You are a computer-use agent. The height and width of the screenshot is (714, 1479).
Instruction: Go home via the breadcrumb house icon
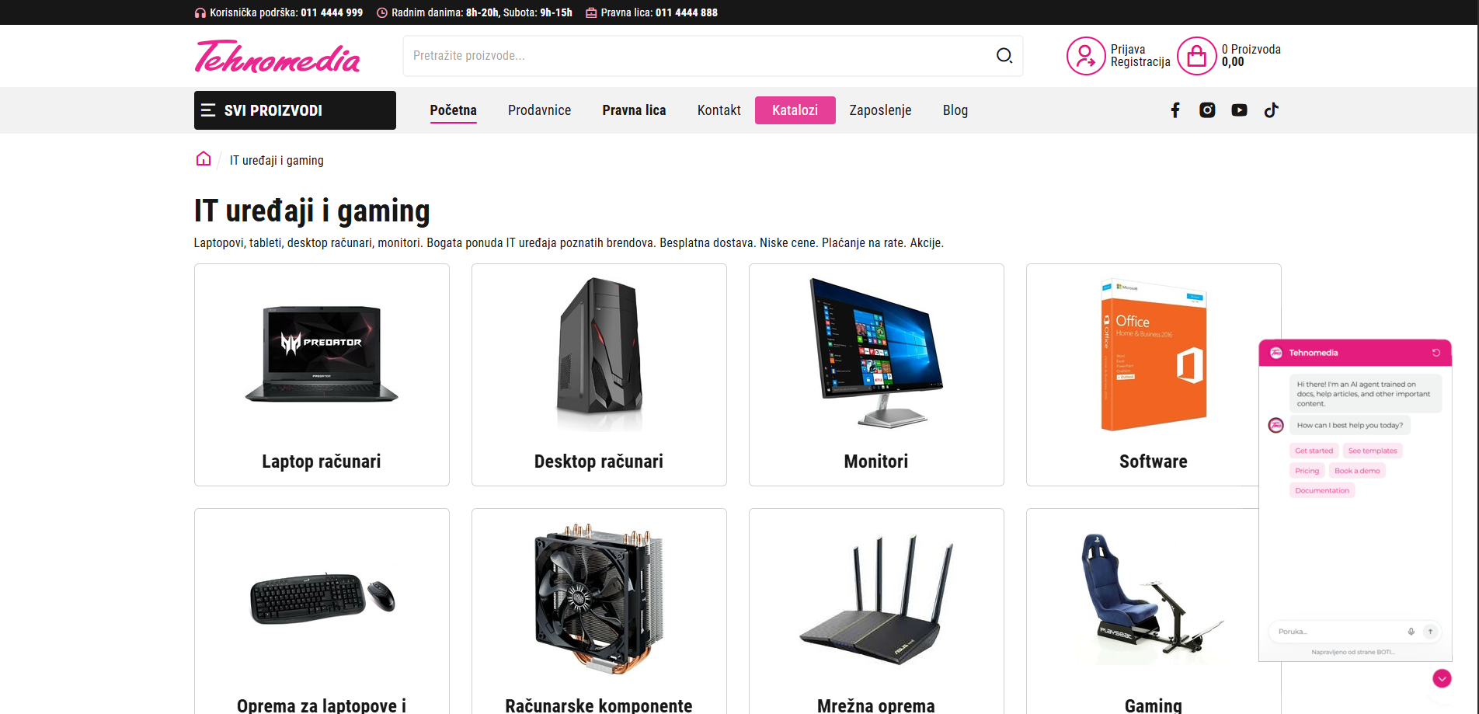[x=203, y=158]
